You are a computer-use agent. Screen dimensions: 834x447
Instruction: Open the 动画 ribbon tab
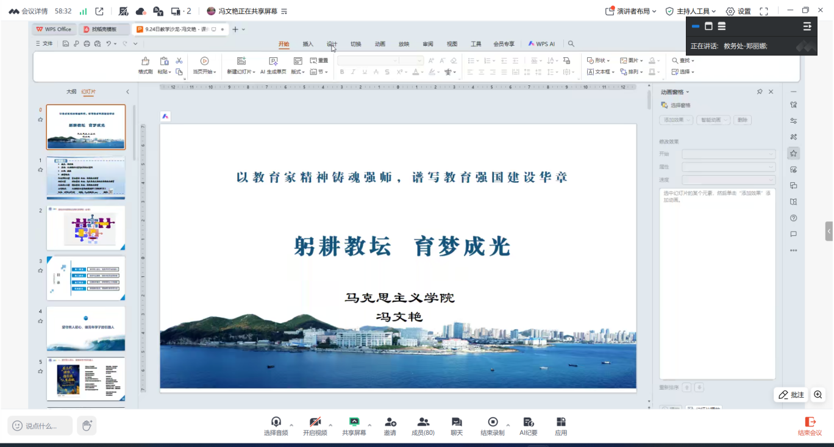[380, 44]
